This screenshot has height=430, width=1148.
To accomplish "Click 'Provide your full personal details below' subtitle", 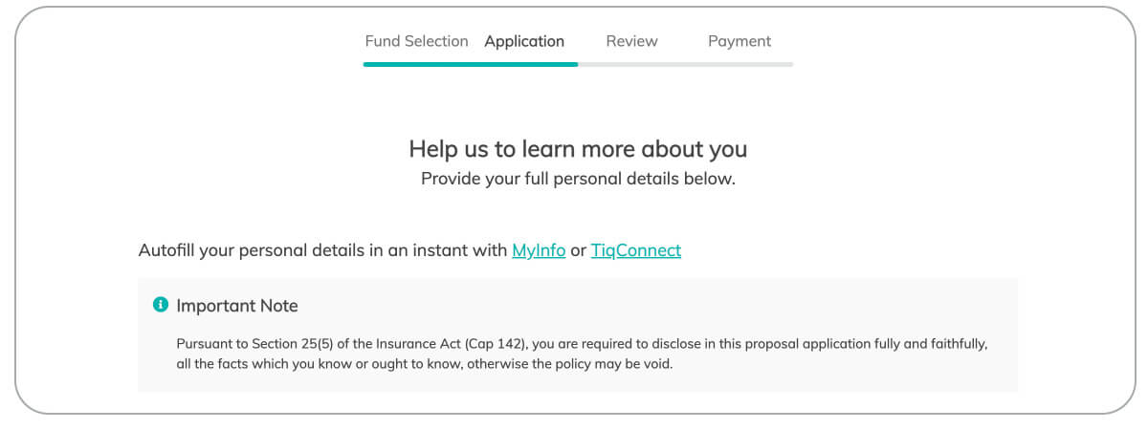I will point(578,179).
